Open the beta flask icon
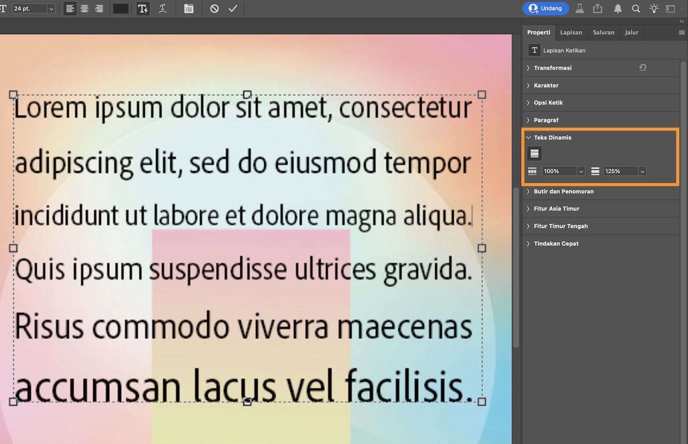 [x=580, y=8]
